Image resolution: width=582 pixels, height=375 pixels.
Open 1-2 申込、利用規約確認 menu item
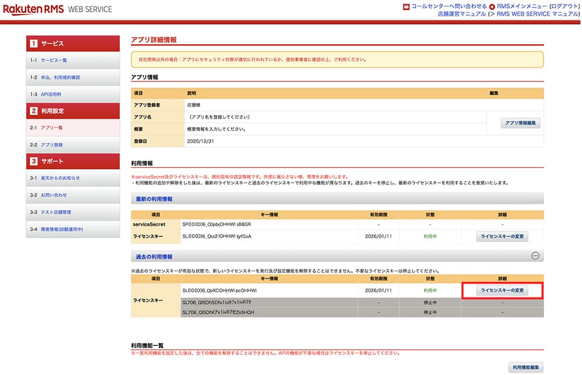pyautogui.click(x=60, y=77)
